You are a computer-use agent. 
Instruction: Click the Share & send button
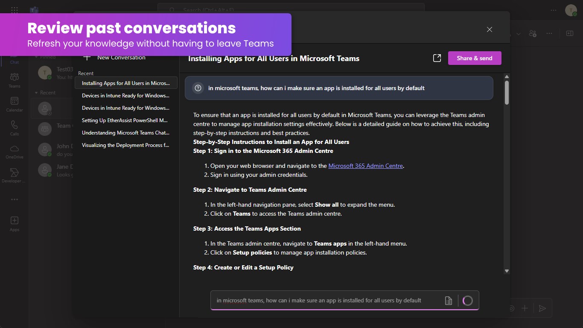pyautogui.click(x=475, y=58)
